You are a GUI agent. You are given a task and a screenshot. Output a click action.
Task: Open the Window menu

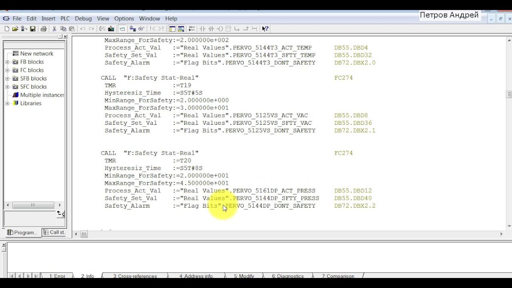[x=150, y=18]
